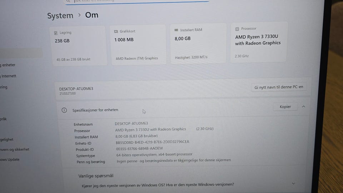Image resolution: width=343 pixels, height=193 pixels.
Task: Click the Systemtype label
Action: (x=85, y=156)
